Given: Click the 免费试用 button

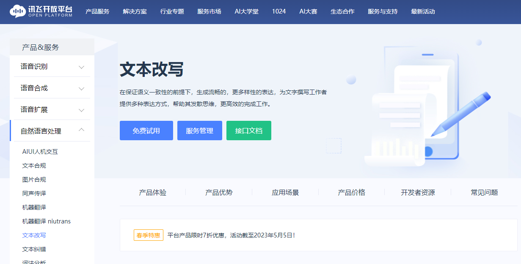Looking at the screenshot, I should [x=146, y=131].
